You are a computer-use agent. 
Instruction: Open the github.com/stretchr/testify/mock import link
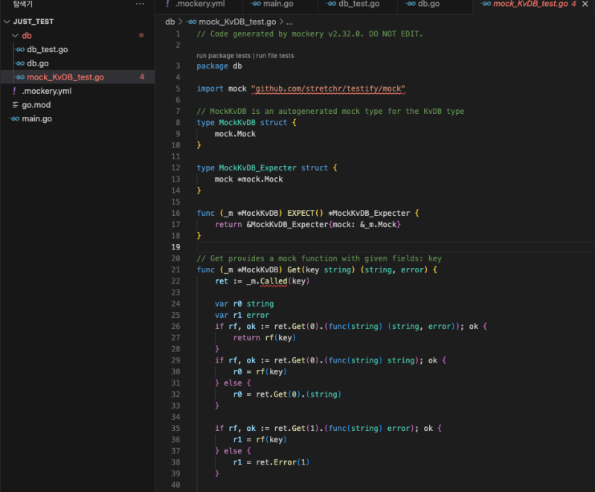coord(329,89)
